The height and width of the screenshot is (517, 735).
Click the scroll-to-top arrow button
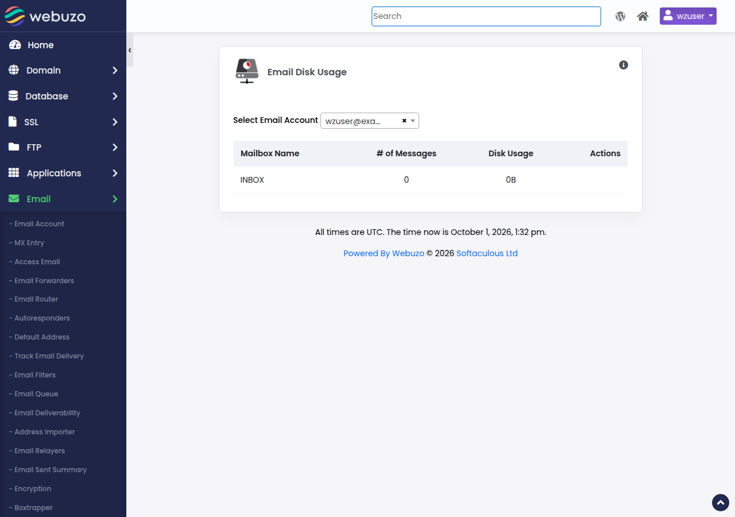pyautogui.click(x=721, y=503)
